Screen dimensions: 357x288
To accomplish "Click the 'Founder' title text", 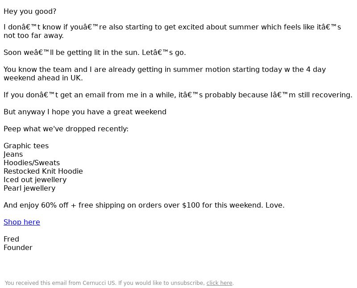I will tap(18, 247).
